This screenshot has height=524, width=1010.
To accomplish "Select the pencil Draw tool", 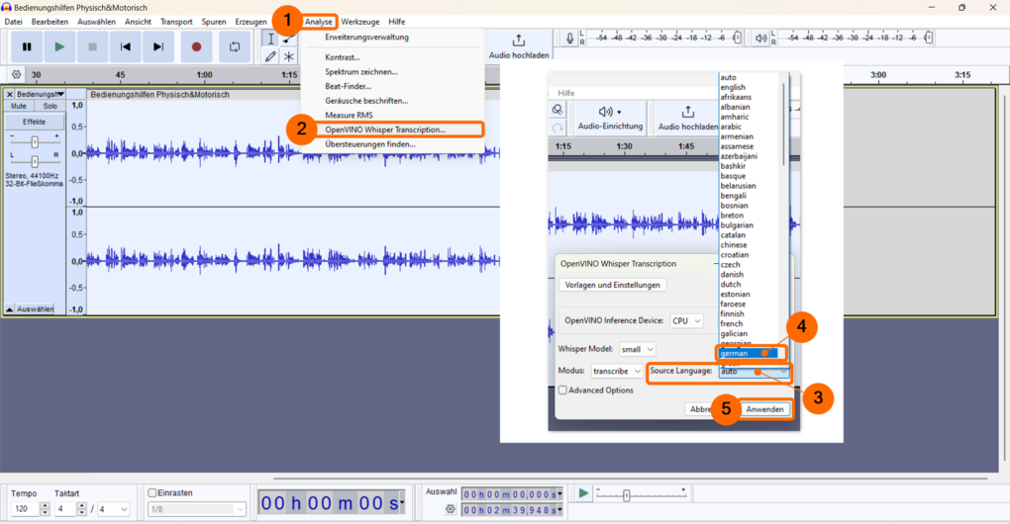I will point(270,56).
